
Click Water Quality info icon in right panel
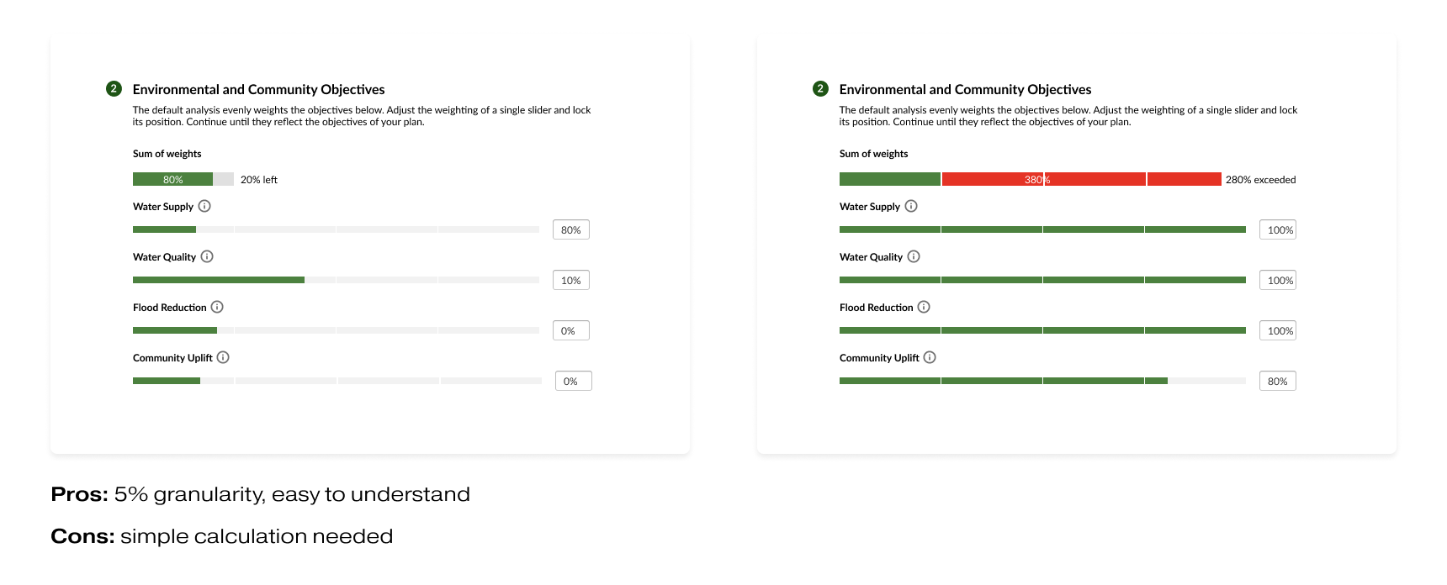914,256
